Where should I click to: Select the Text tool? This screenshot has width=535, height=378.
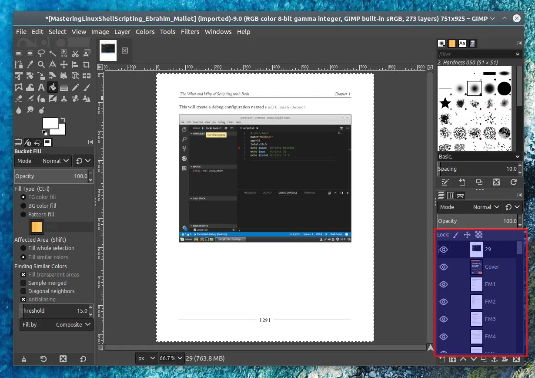tap(41, 87)
